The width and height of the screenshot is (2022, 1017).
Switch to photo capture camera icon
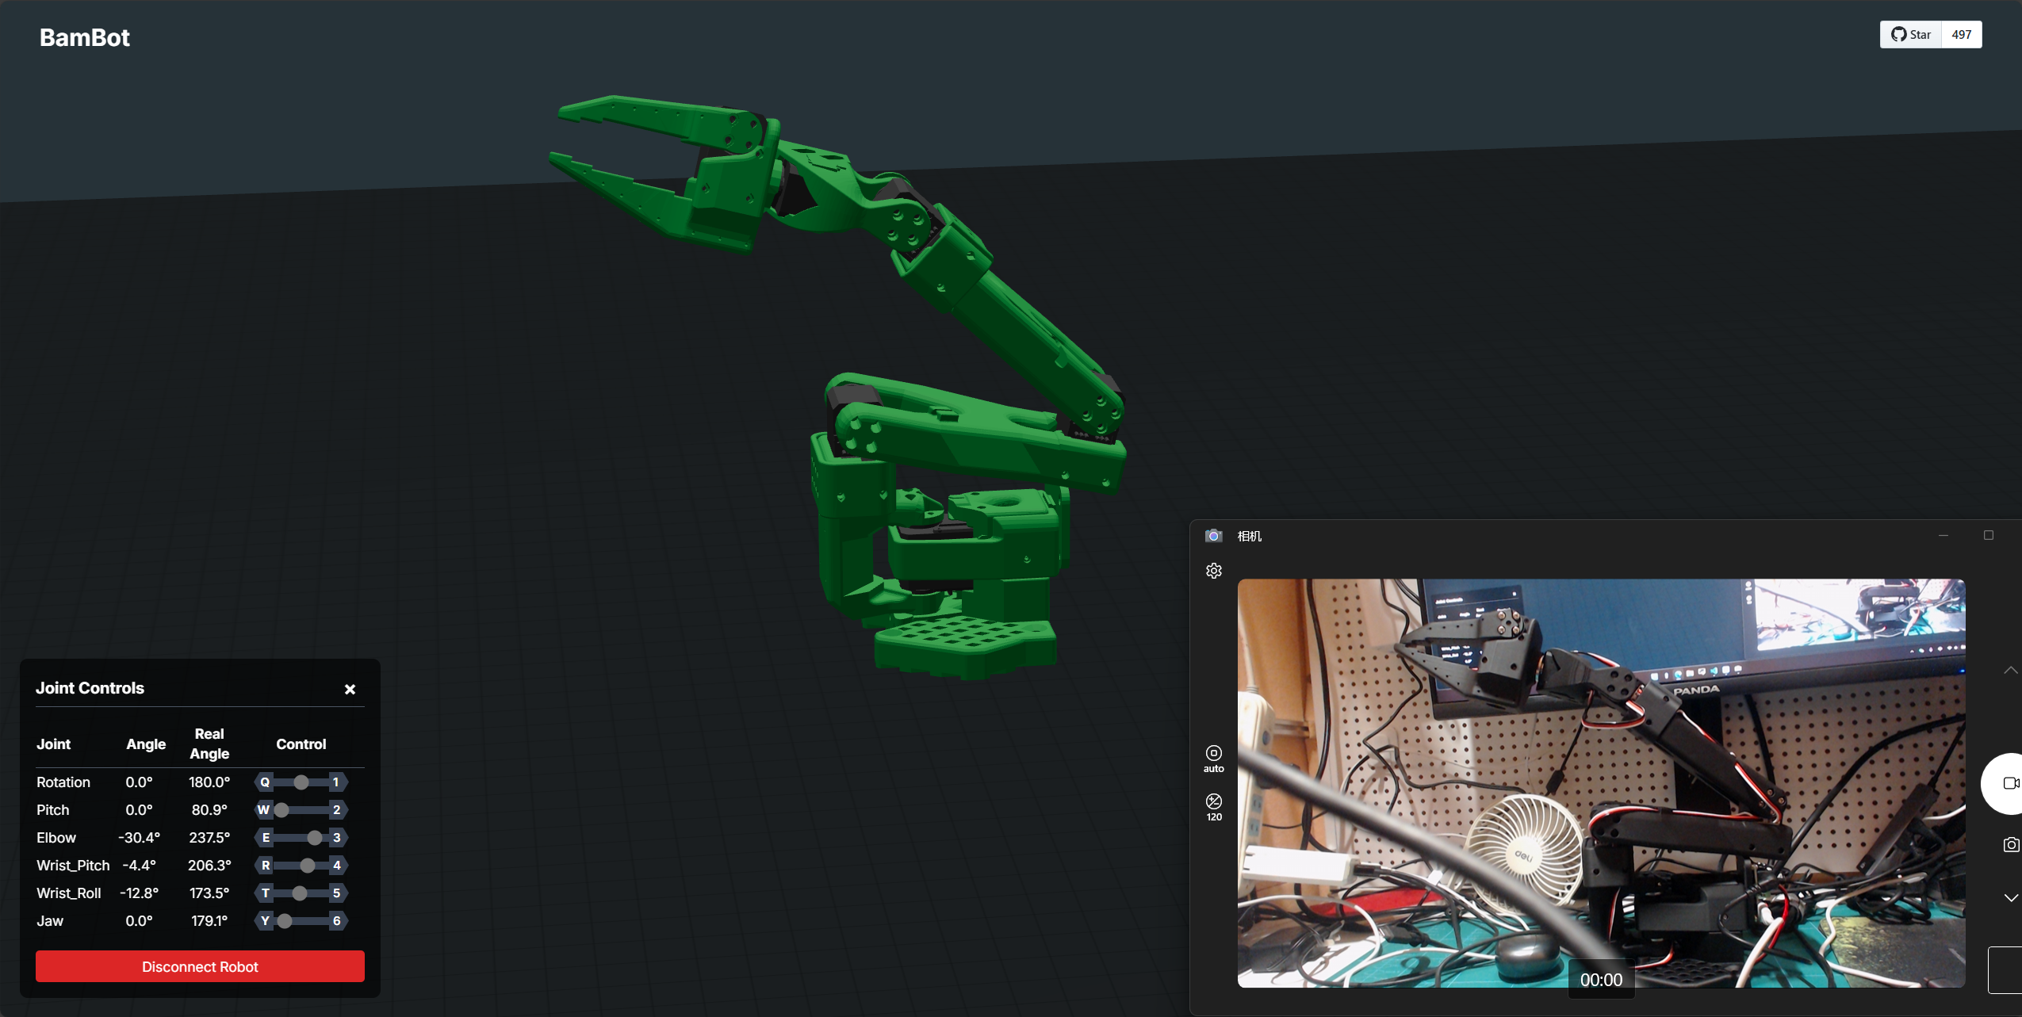2010,845
